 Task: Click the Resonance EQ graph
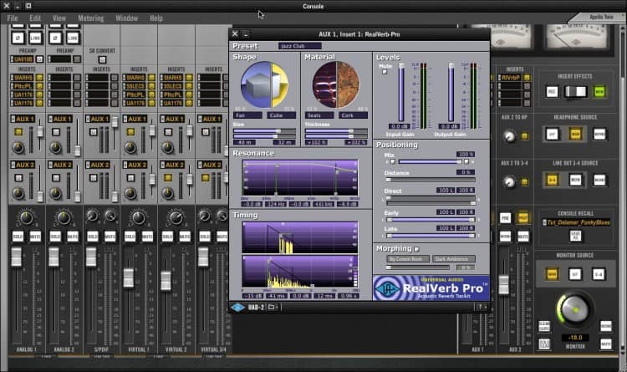300,178
